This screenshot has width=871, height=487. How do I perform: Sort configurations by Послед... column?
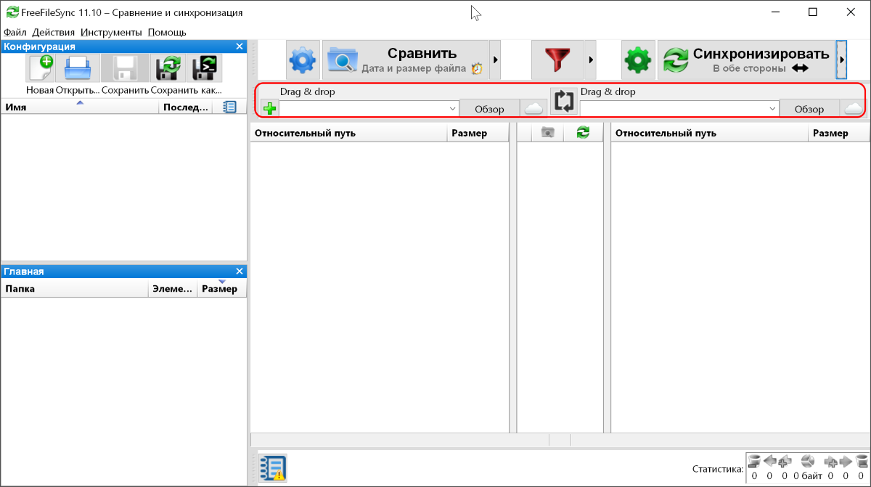(186, 107)
